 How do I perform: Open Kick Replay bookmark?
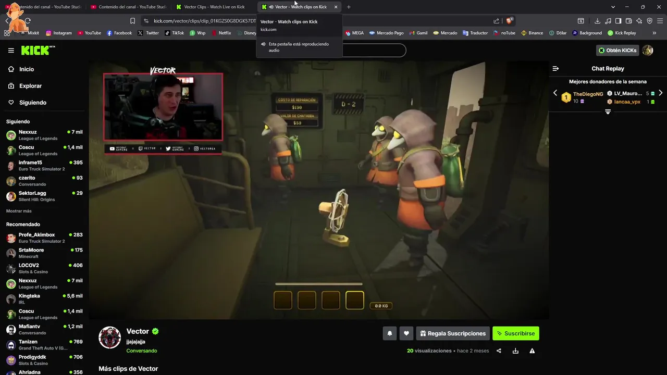click(622, 33)
